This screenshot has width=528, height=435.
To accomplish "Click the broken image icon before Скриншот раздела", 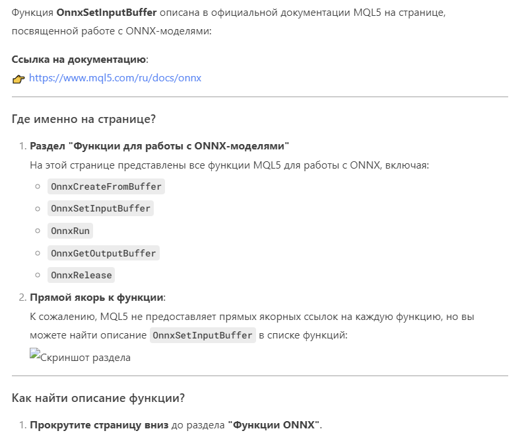I will 35,354.
